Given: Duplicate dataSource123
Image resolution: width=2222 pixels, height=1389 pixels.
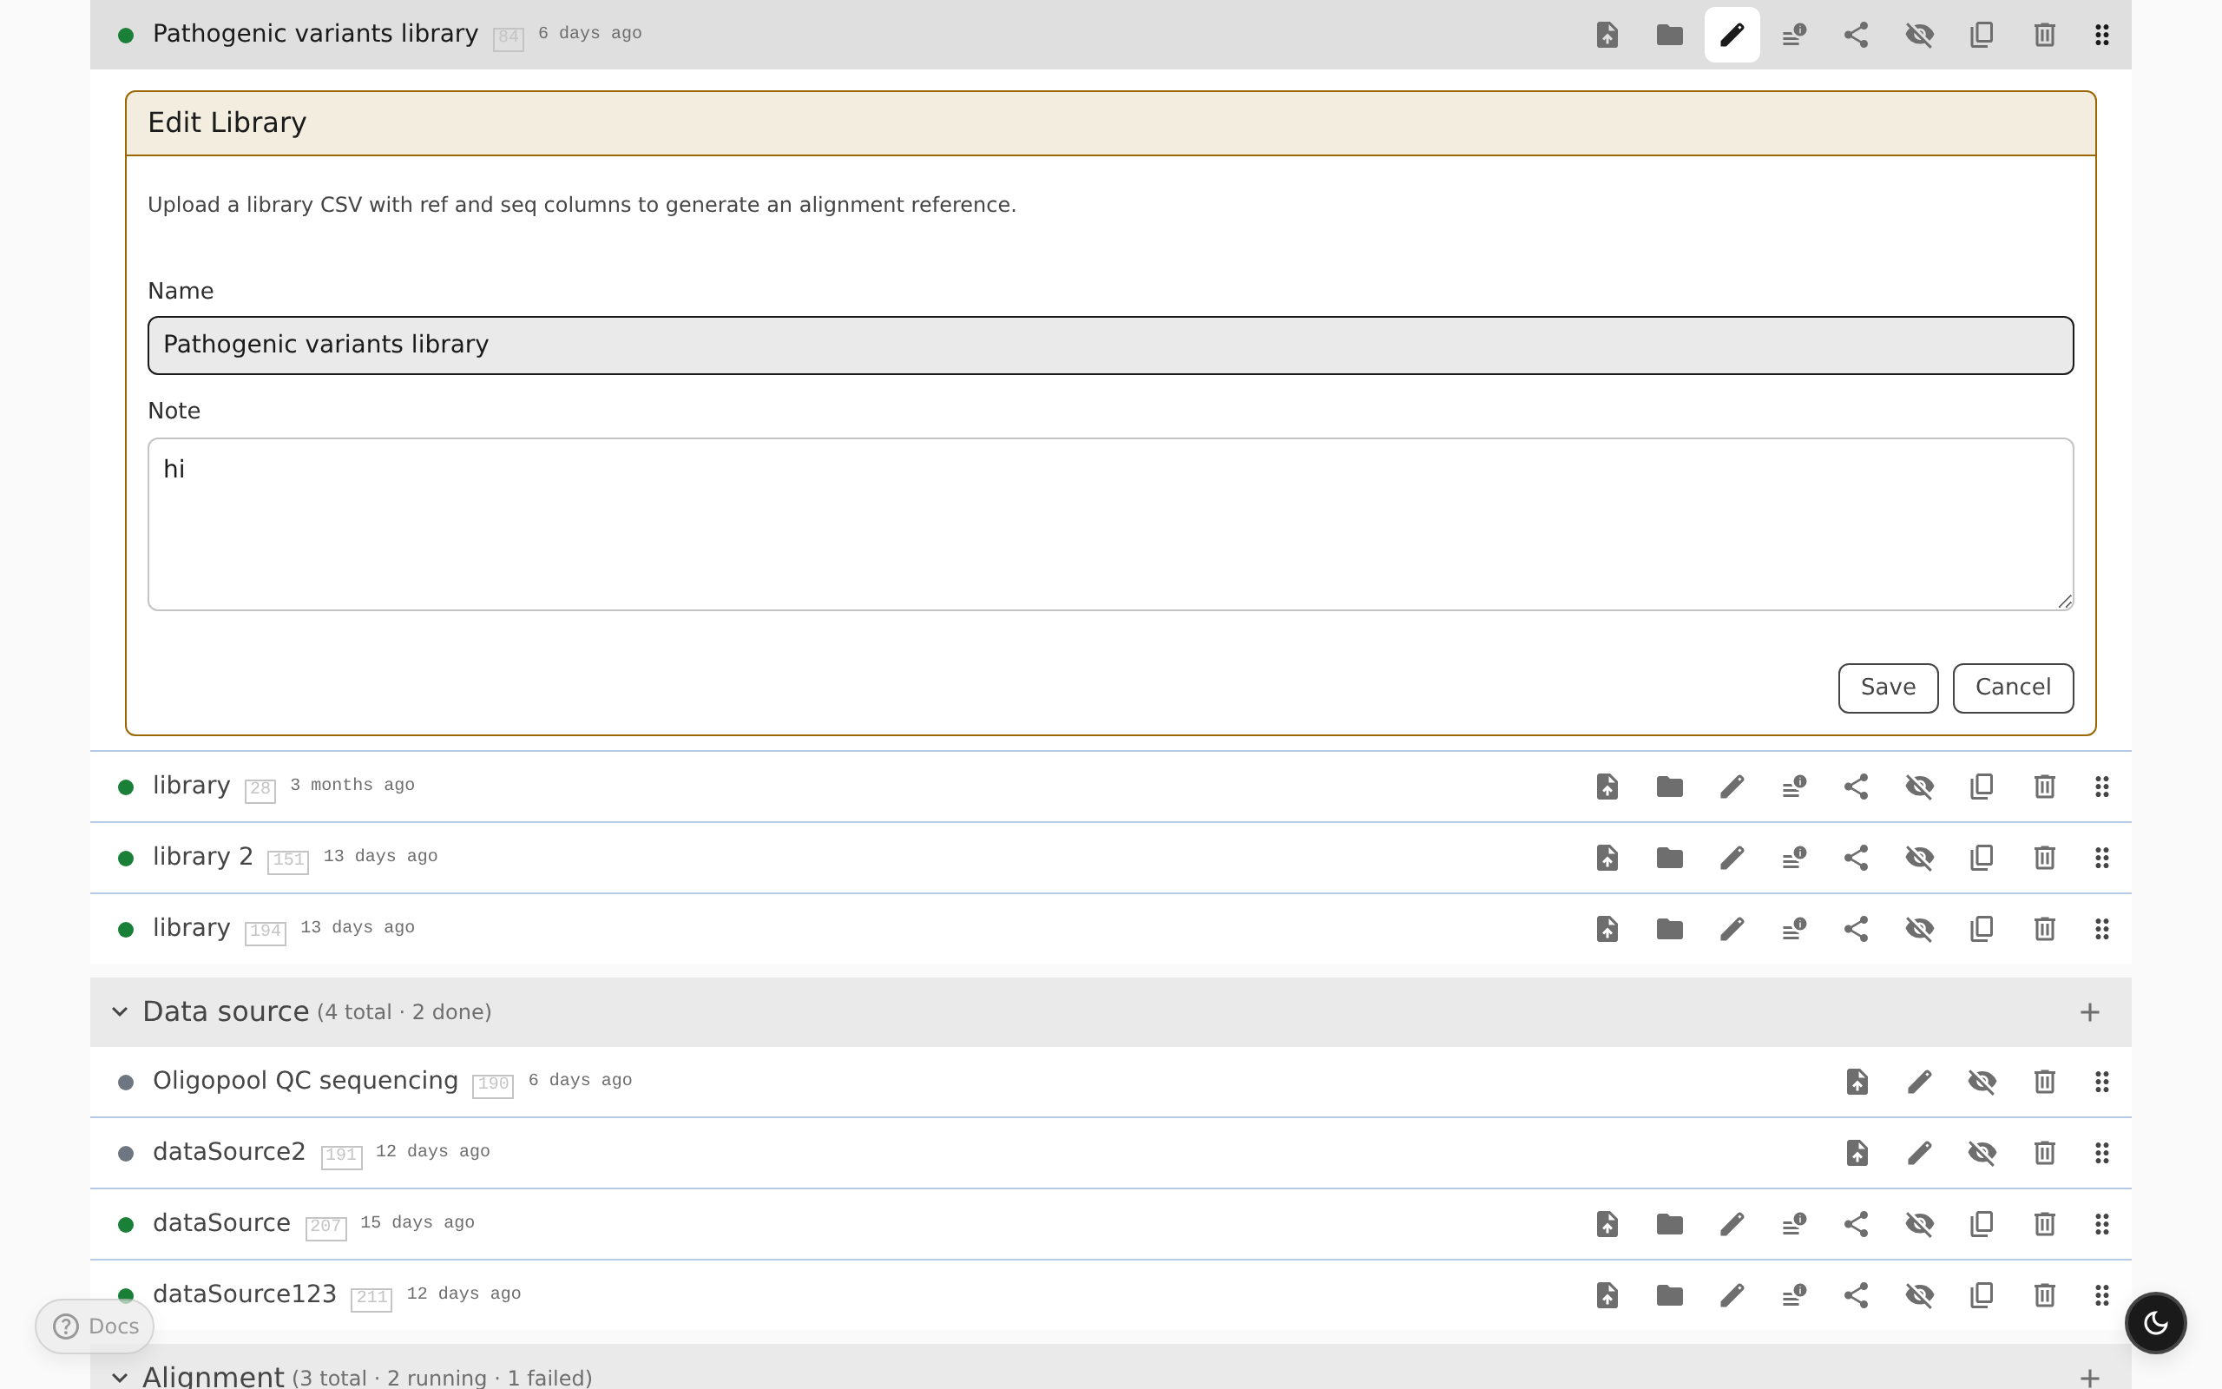Looking at the screenshot, I should tap(1982, 1295).
